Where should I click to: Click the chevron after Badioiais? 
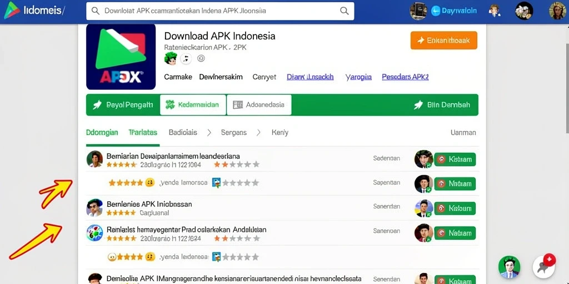tap(209, 133)
